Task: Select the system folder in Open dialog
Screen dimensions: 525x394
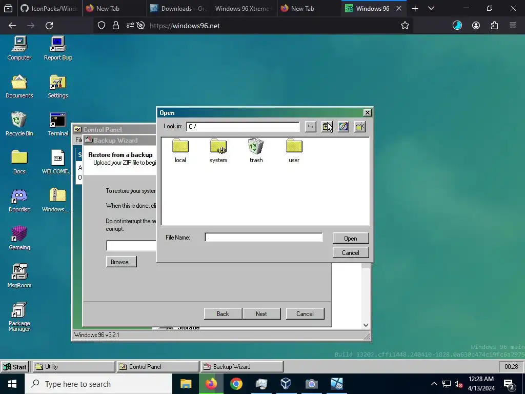Action: 218,151
